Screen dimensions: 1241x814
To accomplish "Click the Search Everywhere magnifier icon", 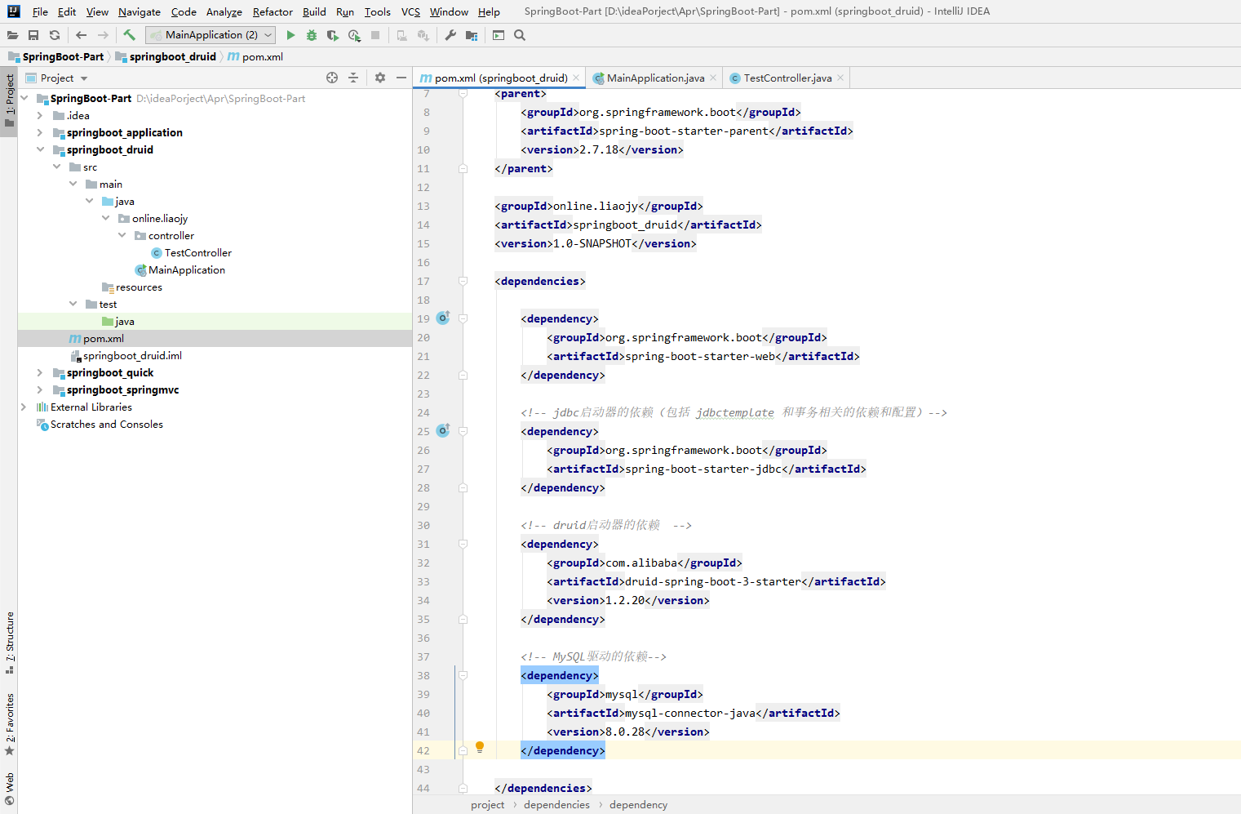I will pyautogui.click(x=520, y=35).
